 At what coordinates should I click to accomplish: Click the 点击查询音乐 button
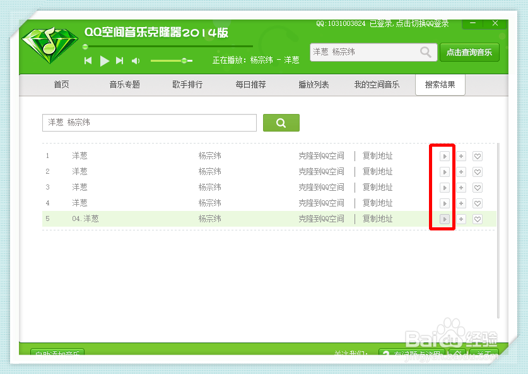(x=469, y=52)
